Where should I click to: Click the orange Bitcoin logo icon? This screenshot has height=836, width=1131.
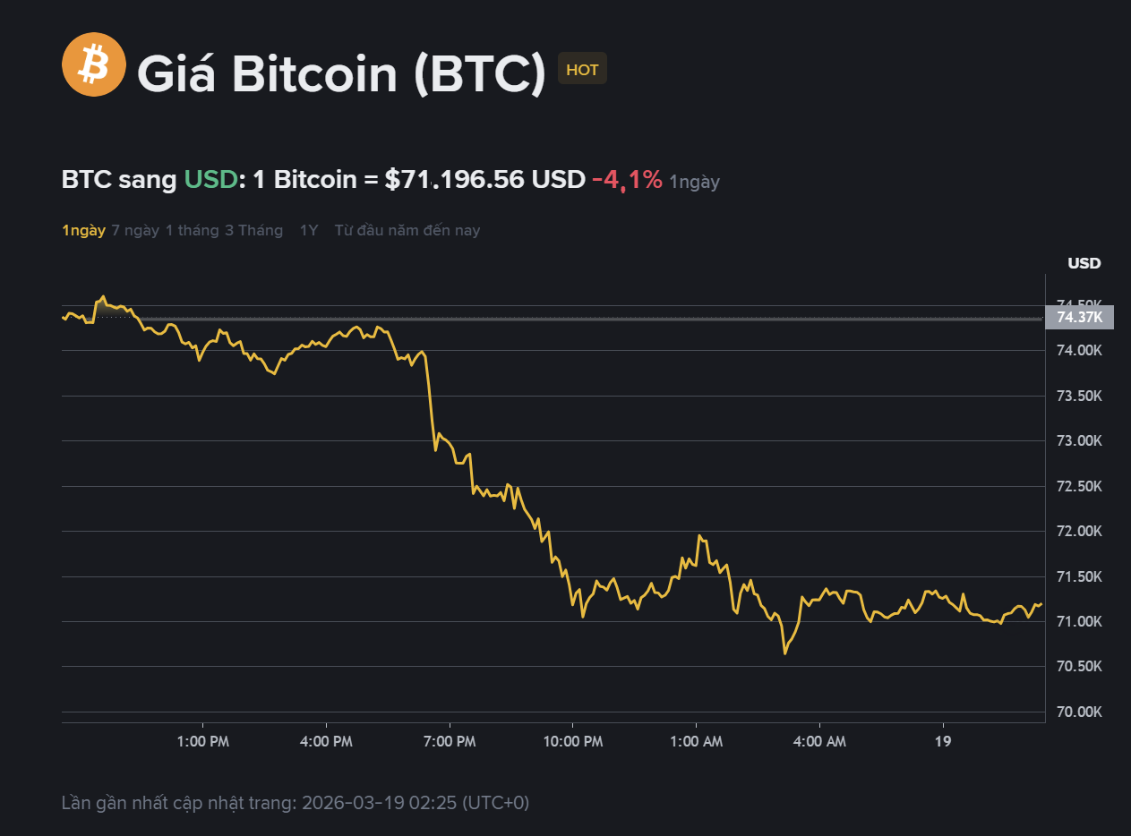point(93,64)
